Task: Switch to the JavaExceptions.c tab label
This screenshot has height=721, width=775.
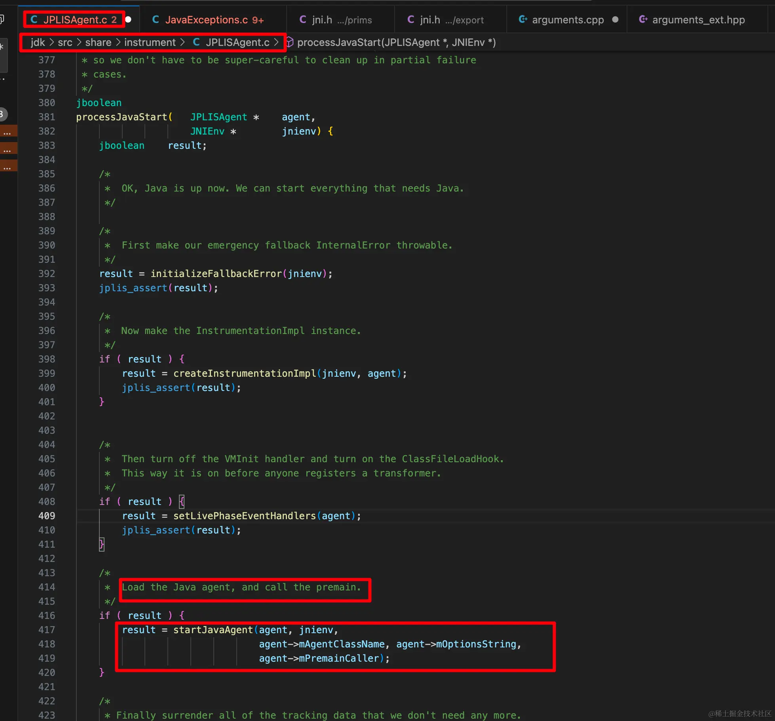Action: point(206,20)
